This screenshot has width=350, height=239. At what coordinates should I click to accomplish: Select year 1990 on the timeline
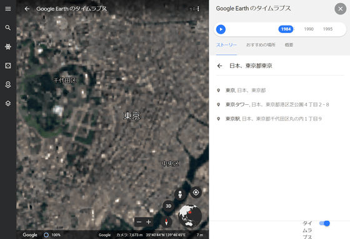[x=309, y=29]
